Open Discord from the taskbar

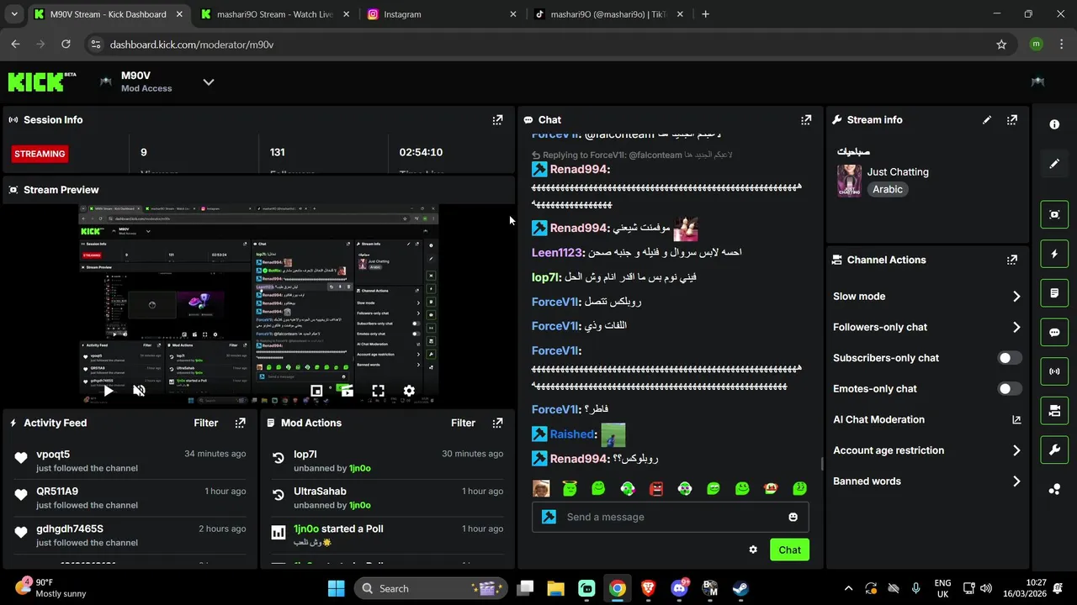(679, 588)
